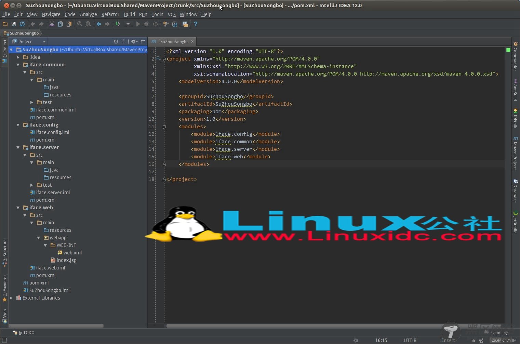Click the Redo arrow in toolbar

coord(41,24)
